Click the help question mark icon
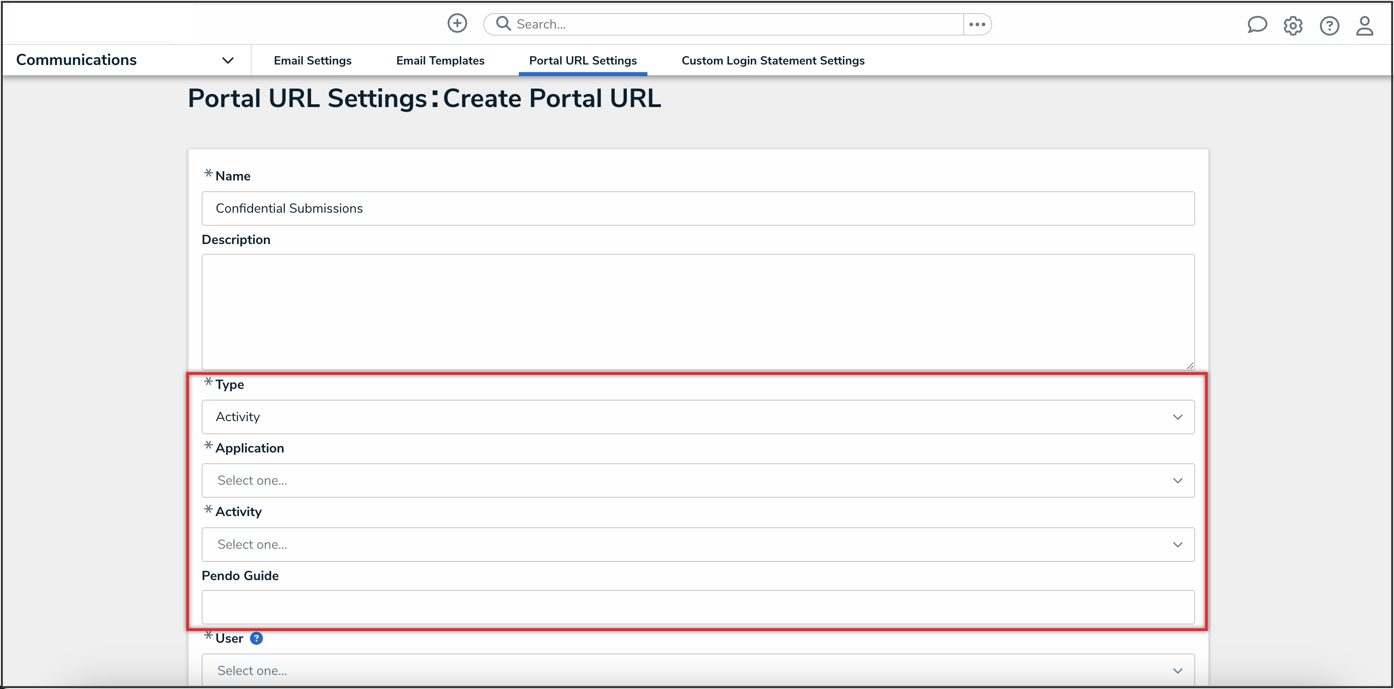Screen dimensions: 1394x689 pos(1329,25)
